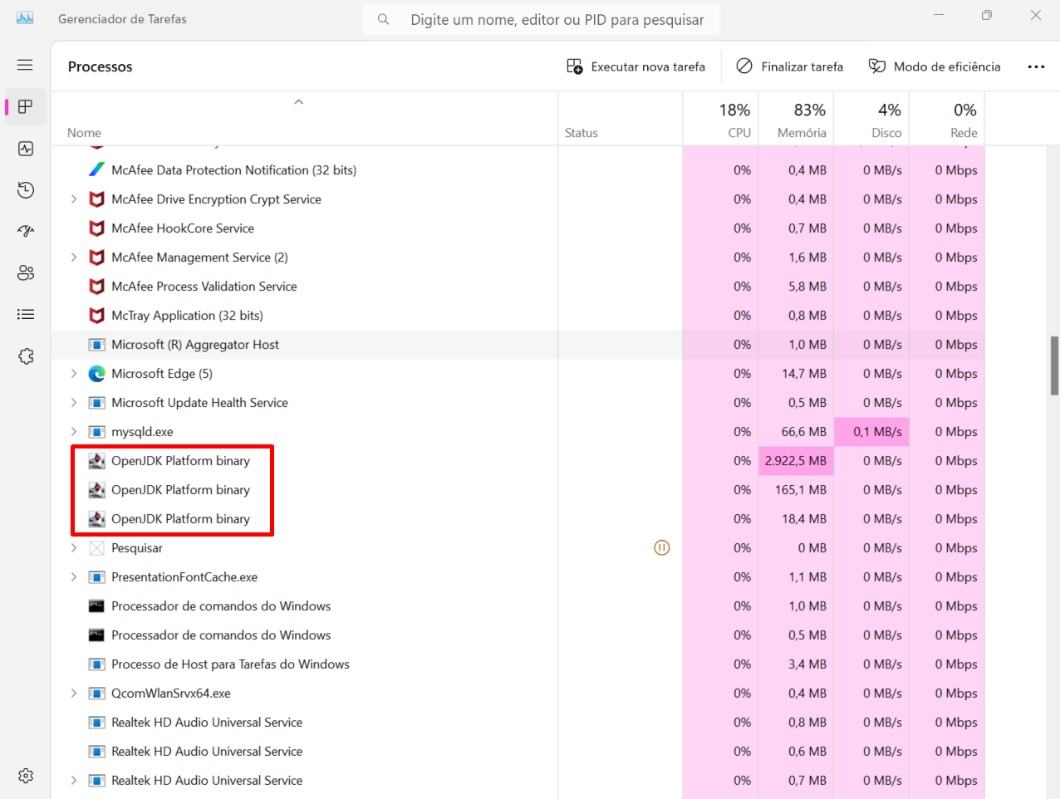Click in the process search field
The image size is (1060, 799).
pyautogui.click(x=542, y=19)
